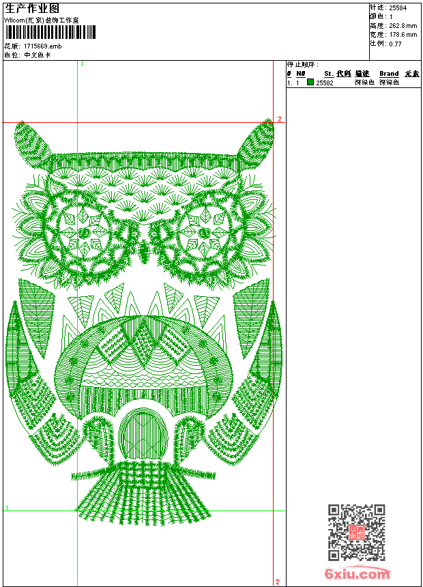Click the QR code image

click(357, 532)
